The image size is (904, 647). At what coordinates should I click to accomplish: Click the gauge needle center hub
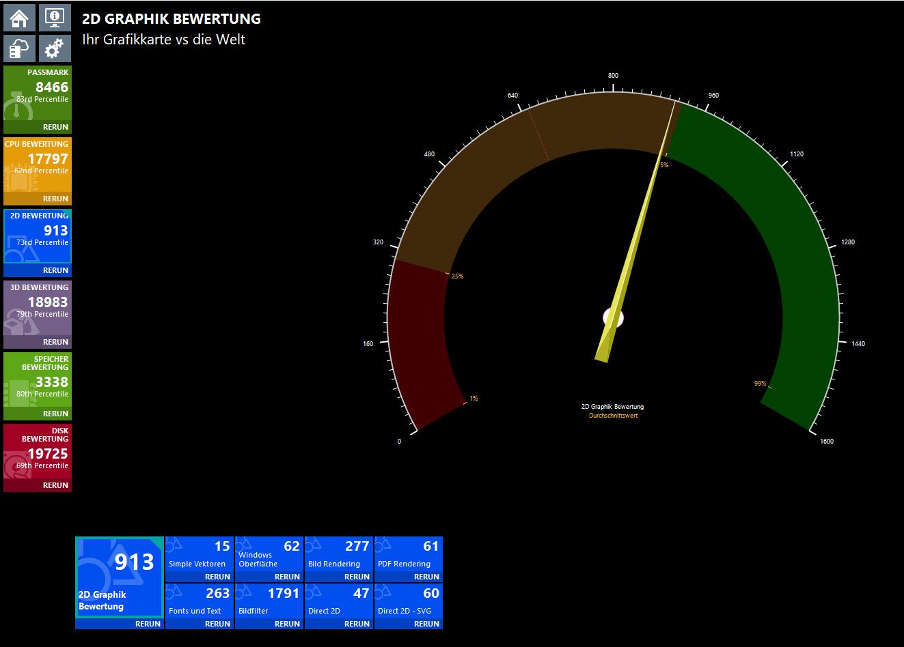(614, 317)
